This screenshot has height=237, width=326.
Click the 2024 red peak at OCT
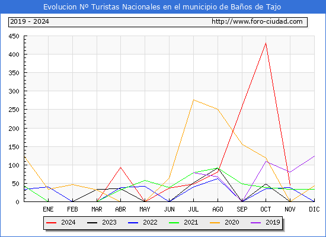coord(266,43)
